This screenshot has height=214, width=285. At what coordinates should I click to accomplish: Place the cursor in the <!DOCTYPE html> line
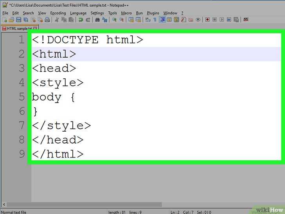click(x=88, y=40)
